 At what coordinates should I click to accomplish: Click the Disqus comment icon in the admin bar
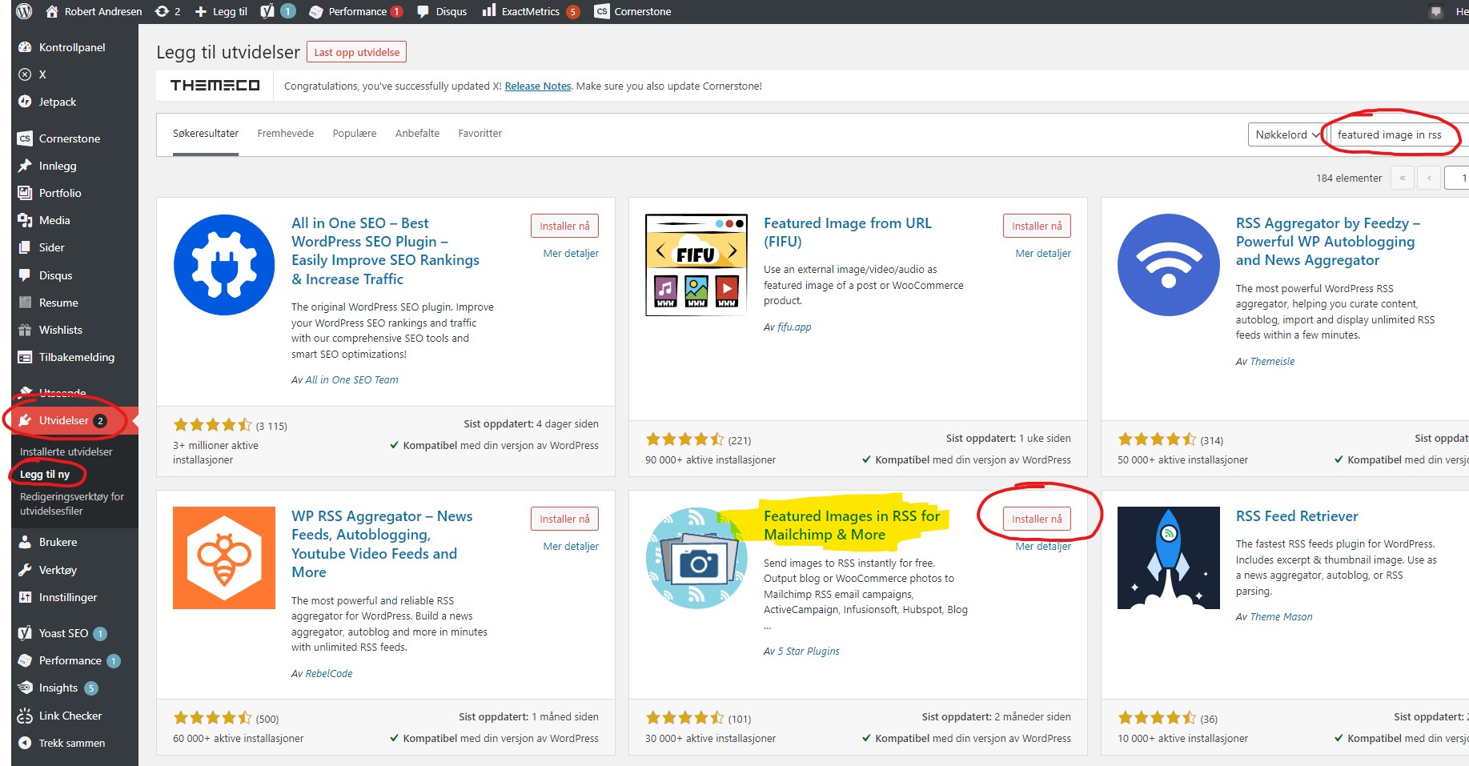pyautogui.click(x=422, y=11)
